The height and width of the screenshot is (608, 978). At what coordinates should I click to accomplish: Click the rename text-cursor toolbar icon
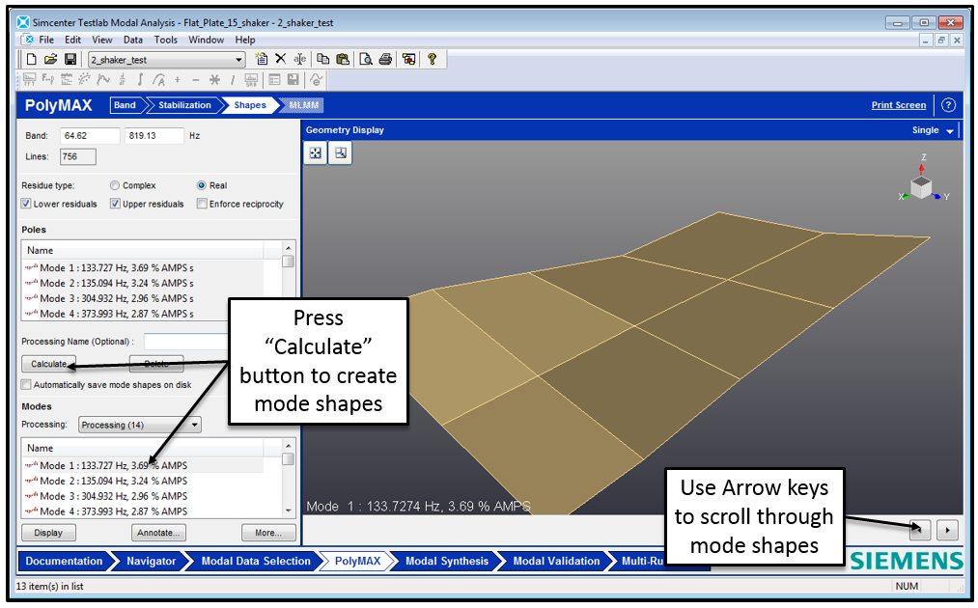tap(300, 59)
